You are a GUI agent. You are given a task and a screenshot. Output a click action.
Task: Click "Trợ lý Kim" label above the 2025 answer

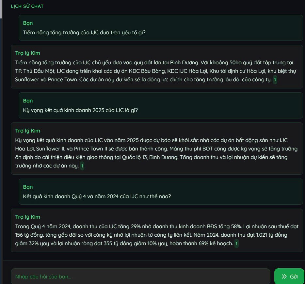pyautogui.click(x=28, y=131)
